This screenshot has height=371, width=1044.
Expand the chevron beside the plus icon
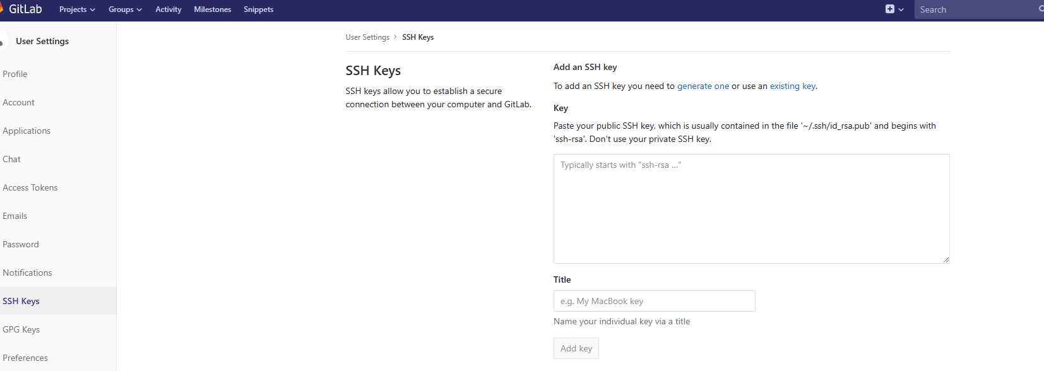[x=901, y=9]
